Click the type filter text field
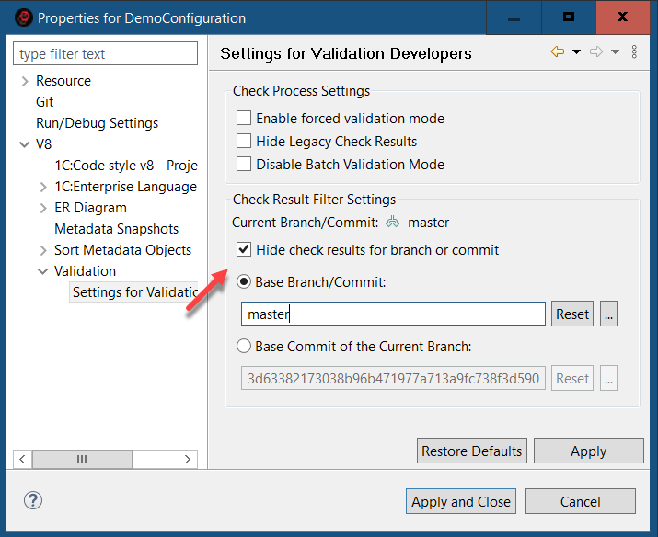The height and width of the screenshot is (537, 658). coord(105,54)
